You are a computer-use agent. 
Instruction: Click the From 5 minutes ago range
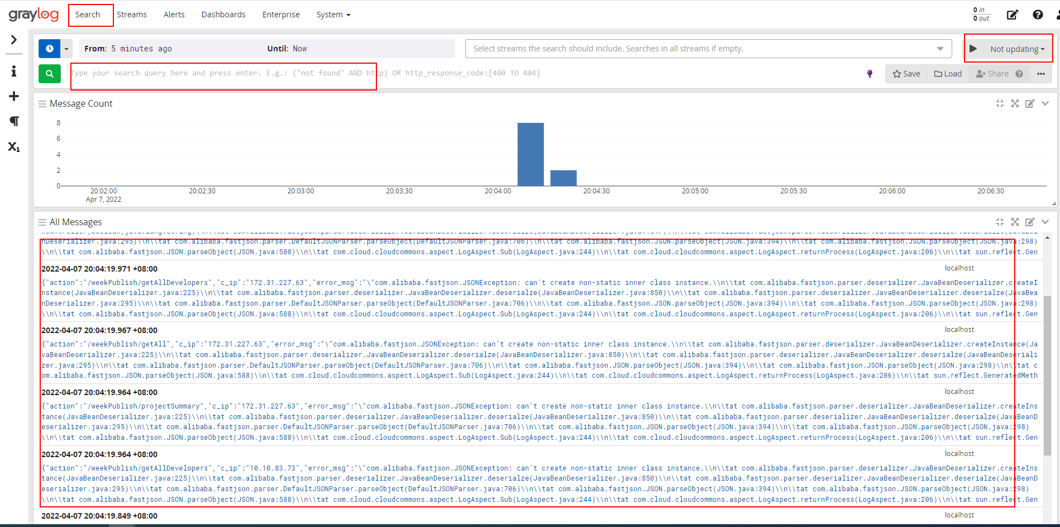128,49
